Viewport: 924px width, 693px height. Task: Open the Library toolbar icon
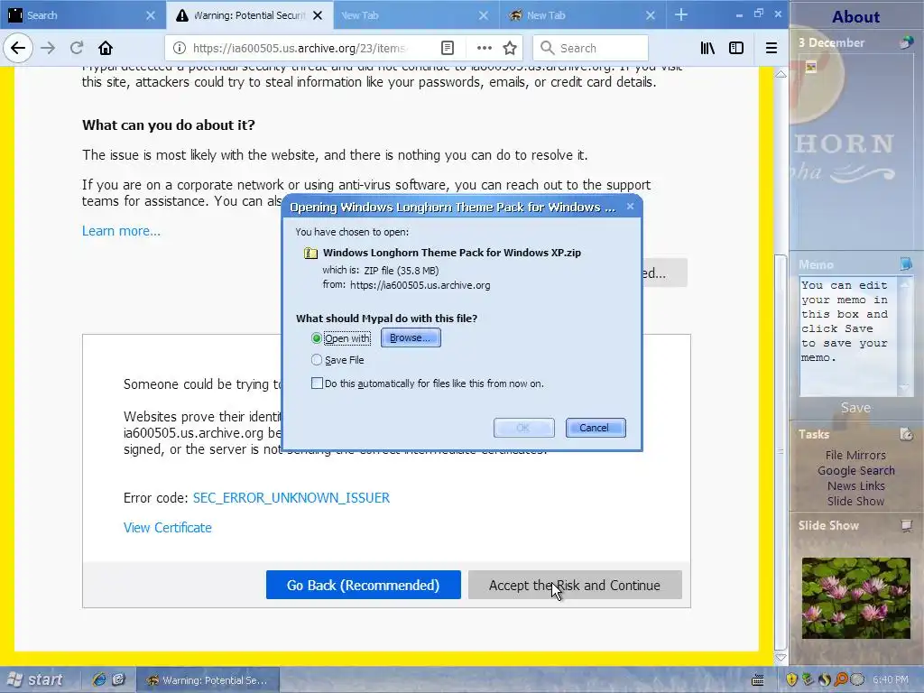click(707, 48)
